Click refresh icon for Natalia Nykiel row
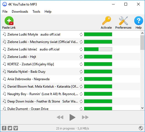 point(81,72)
